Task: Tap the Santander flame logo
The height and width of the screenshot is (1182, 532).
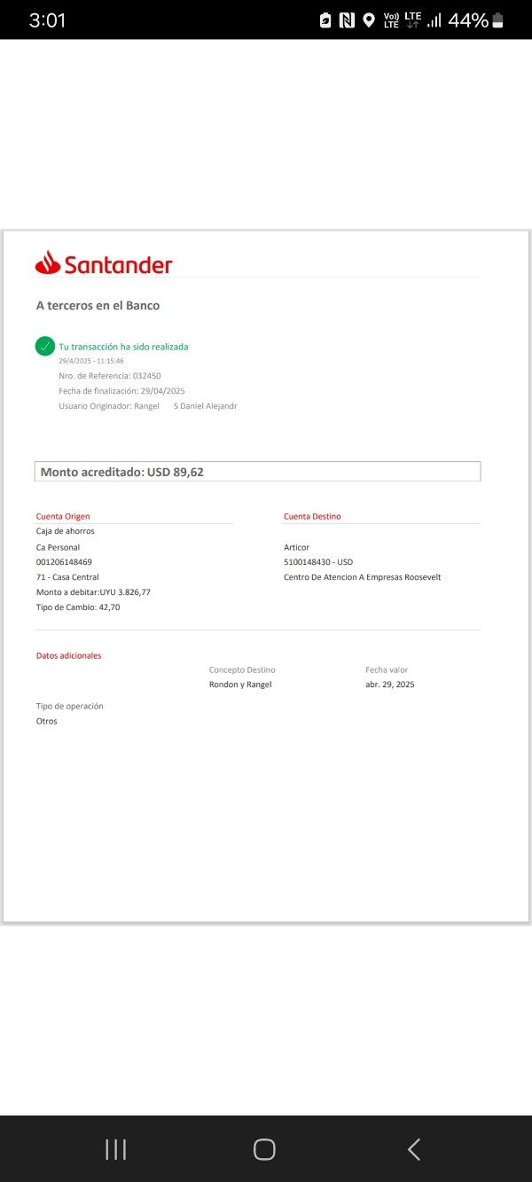Action: point(47,263)
